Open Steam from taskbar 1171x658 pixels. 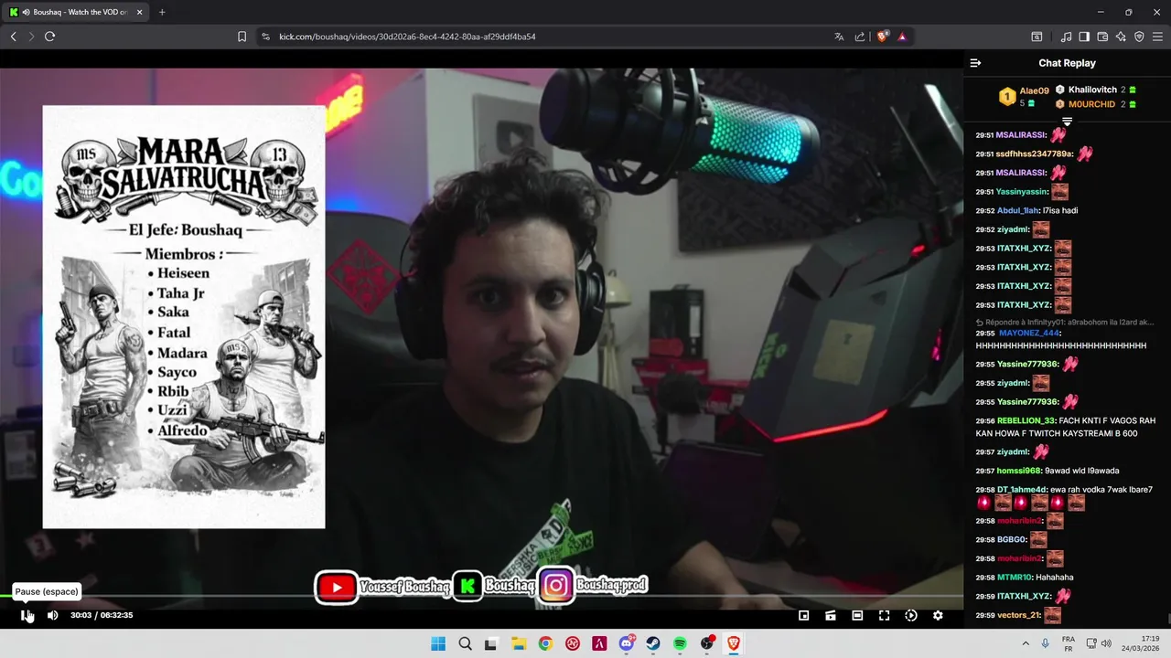[653, 643]
